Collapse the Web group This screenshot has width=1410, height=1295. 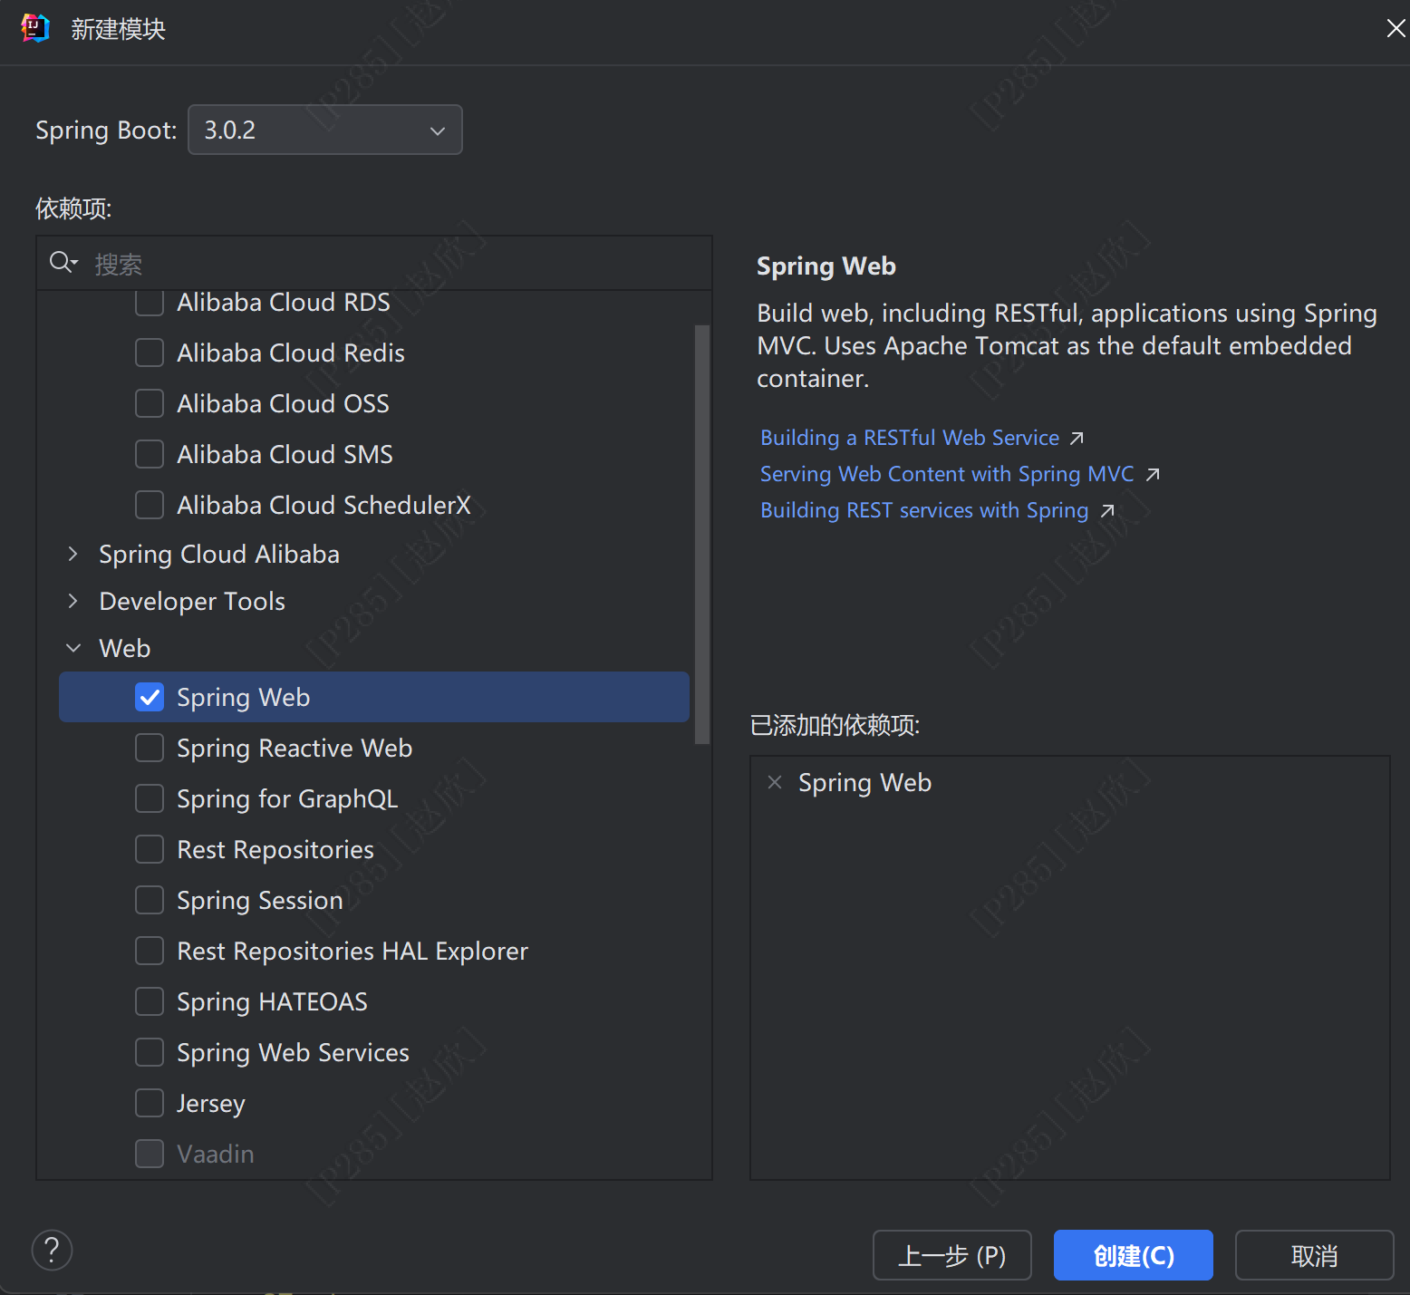73,648
